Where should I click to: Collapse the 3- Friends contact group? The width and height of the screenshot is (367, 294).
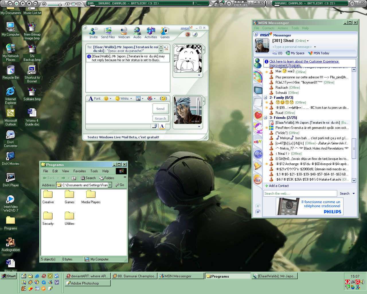point(266,118)
